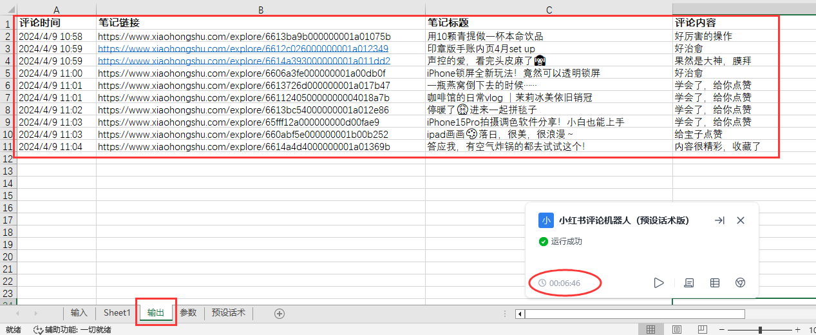Select the 输出 sheet tab
This screenshot has height=335, width=816.
(x=156, y=313)
